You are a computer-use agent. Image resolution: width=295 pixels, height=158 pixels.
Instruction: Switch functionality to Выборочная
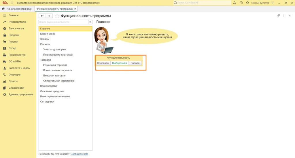point(119,63)
